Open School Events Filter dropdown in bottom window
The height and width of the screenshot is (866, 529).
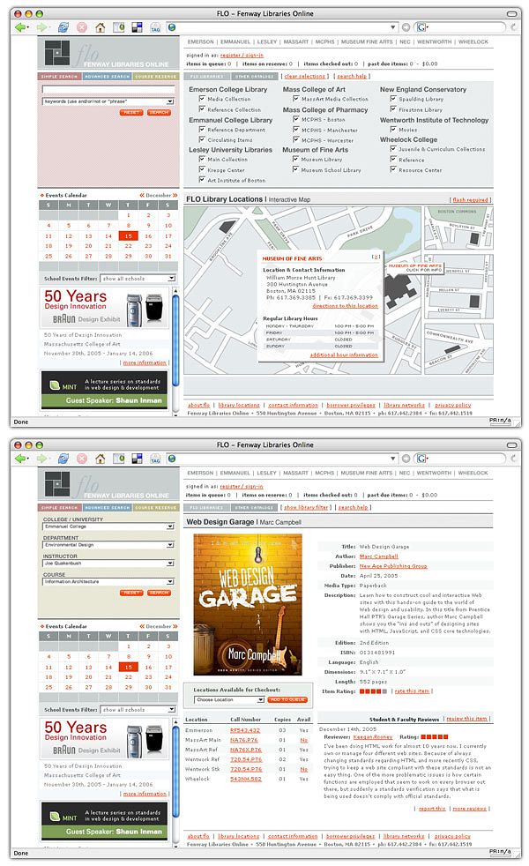172,710
